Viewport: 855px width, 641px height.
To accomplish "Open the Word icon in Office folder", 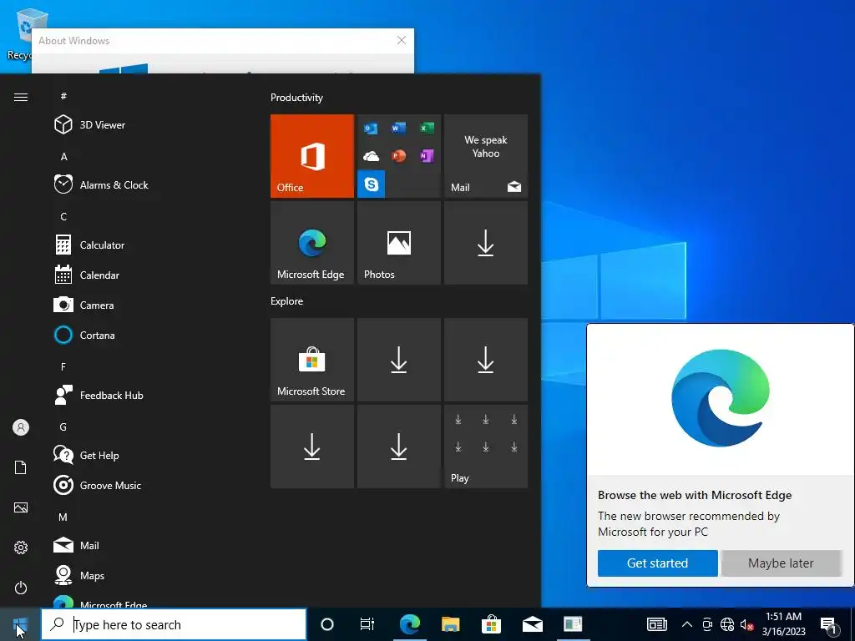I will click(x=398, y=128).
